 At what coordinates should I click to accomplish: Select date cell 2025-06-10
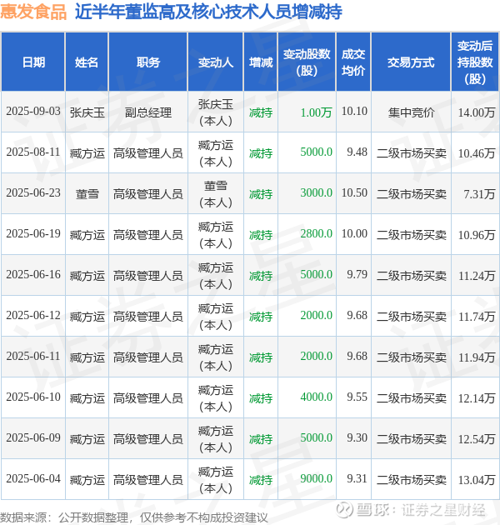pyautogui.click(x=33, y=397)
